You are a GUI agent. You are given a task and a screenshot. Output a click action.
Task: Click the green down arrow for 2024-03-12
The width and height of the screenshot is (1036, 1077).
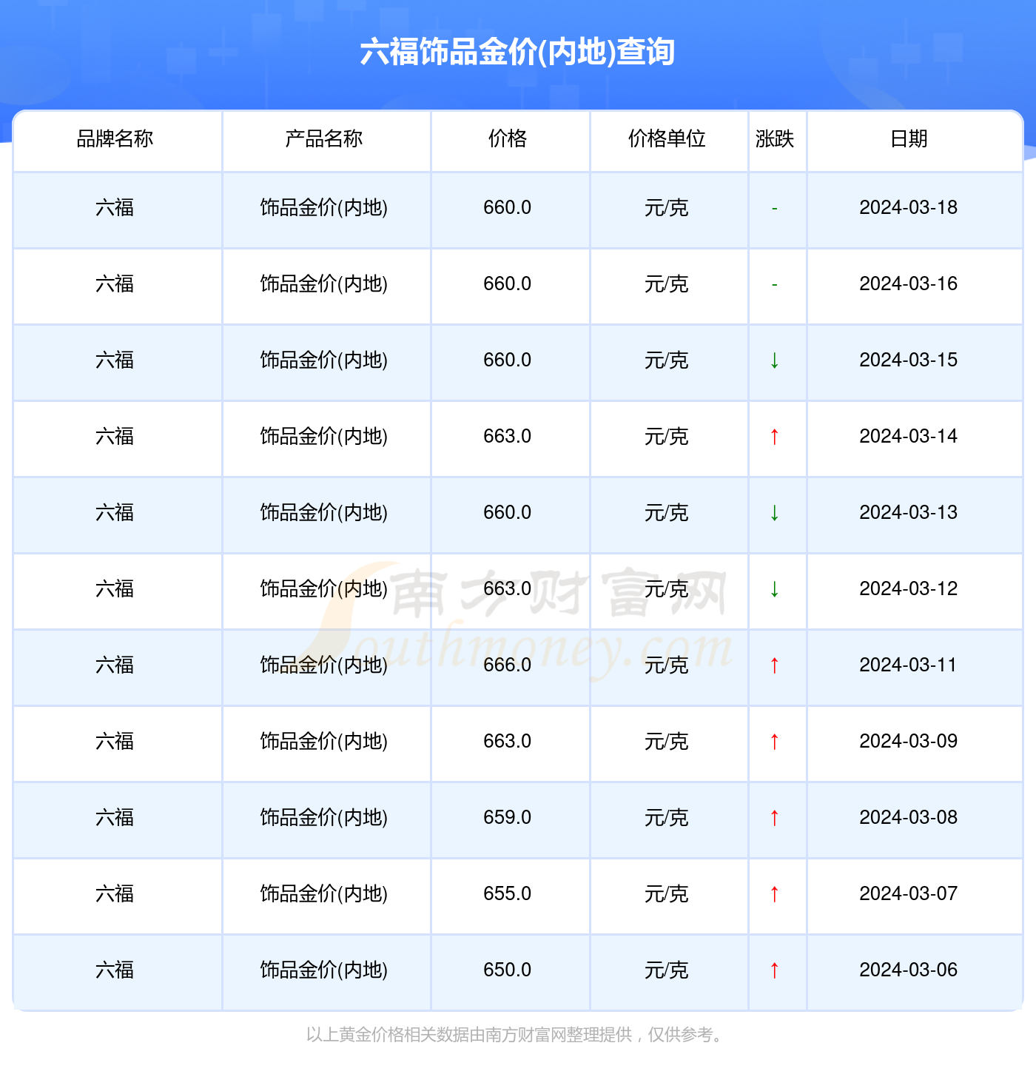pyautogui.click(x=775, y=589)
